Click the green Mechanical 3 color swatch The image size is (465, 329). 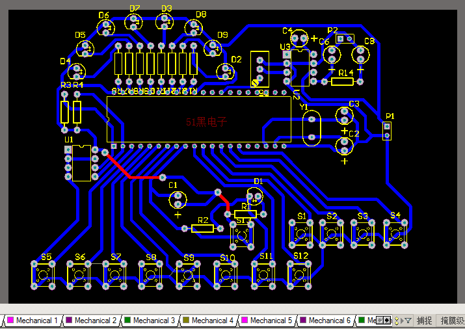(x=127, y=321)
